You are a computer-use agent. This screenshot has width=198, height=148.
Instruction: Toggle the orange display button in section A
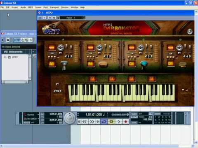(52, 48)
